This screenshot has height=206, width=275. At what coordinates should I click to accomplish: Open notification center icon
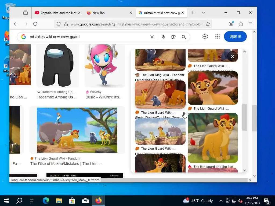pos(267,201)
